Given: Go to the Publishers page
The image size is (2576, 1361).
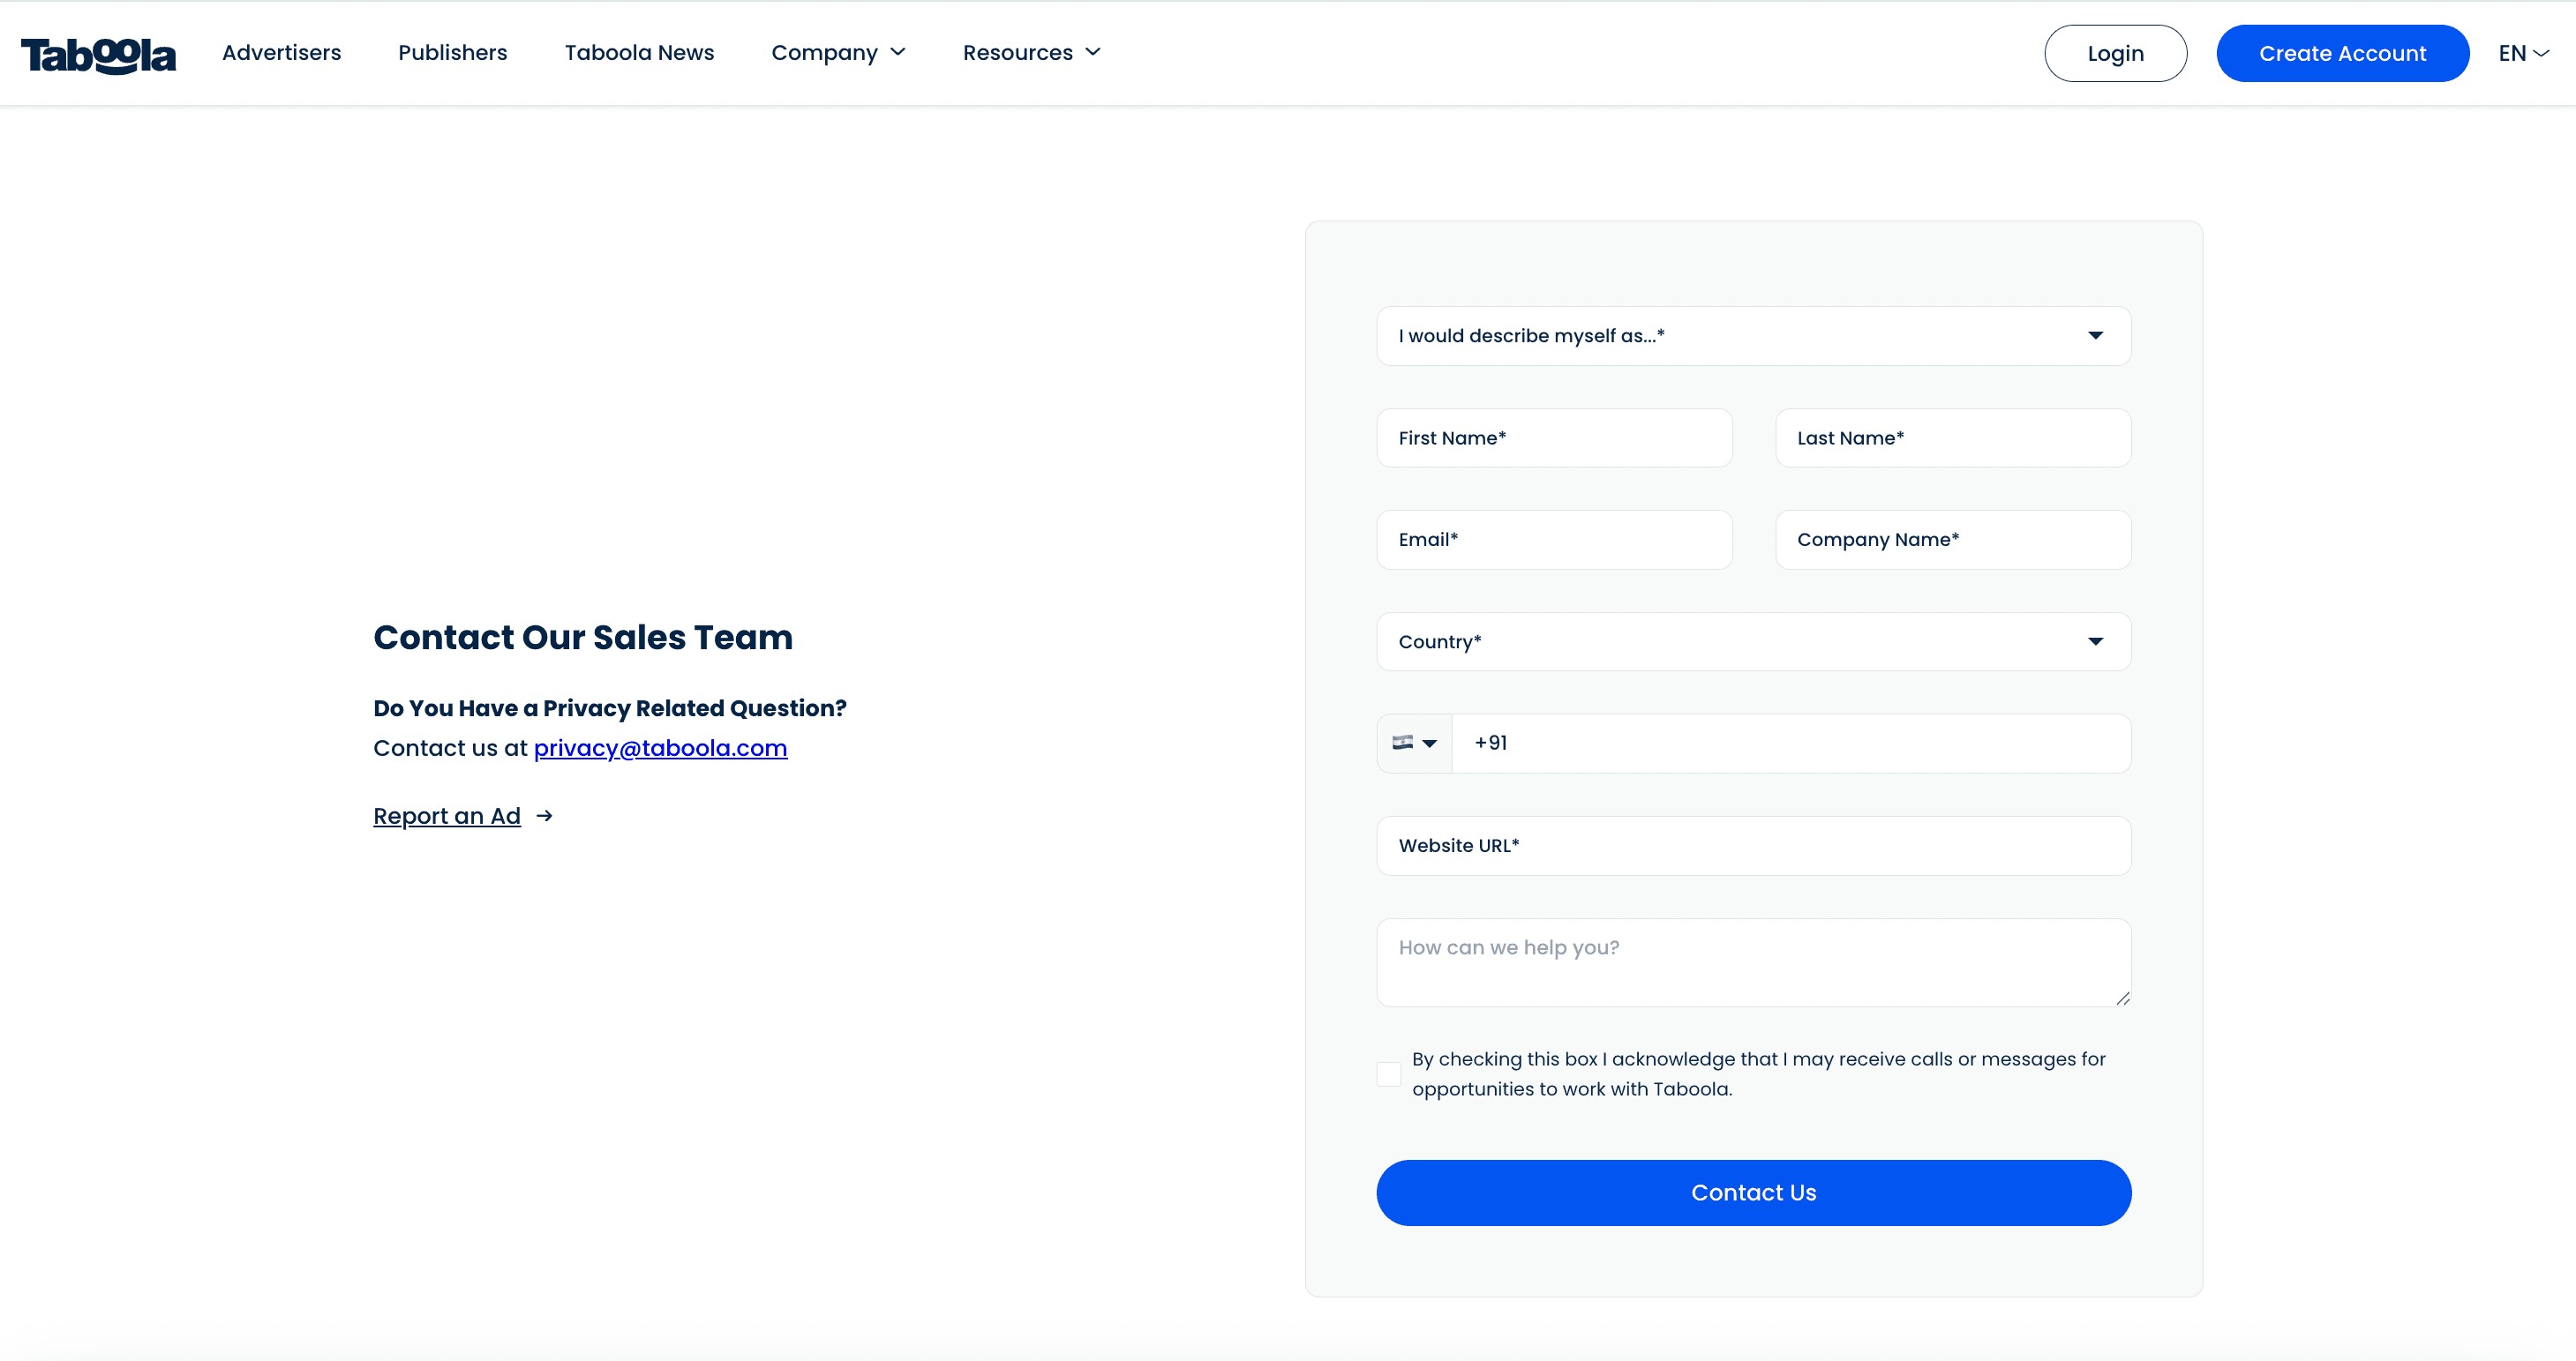Looking at the screenshot, I should 452,53.
